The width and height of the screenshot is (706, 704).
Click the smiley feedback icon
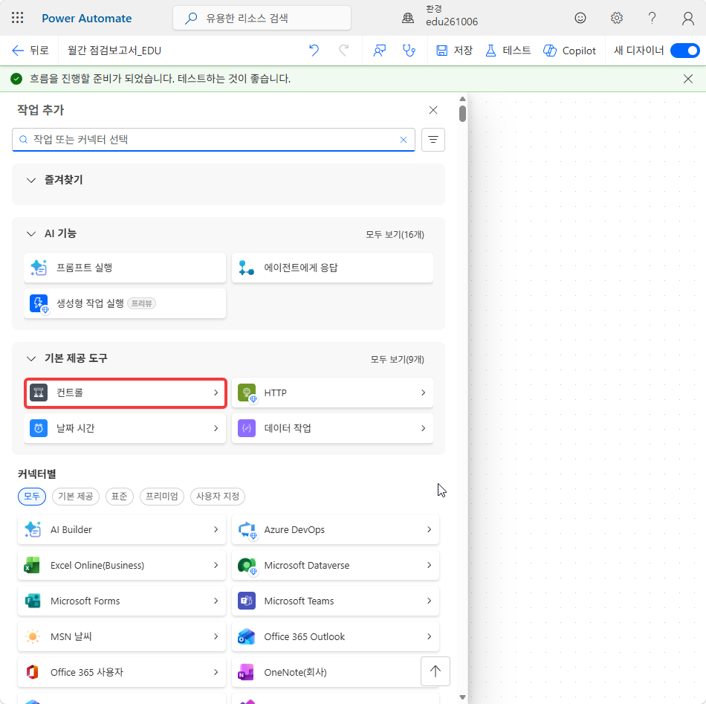pyautogui.click(x=580, y=18)
